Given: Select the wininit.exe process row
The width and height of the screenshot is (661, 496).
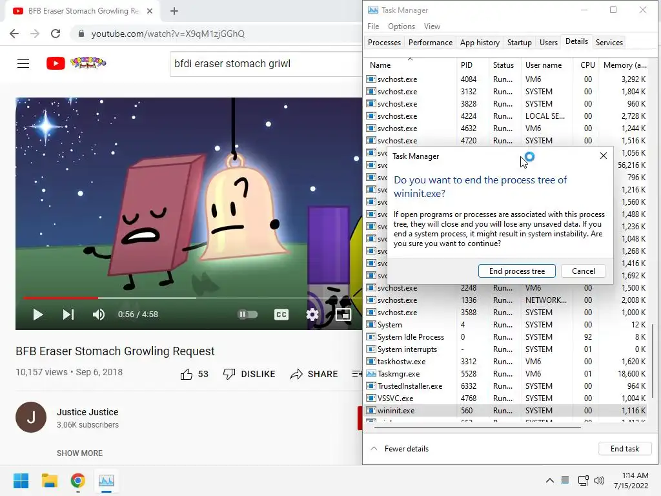Looking at the screenshot, I should (507, 410).
